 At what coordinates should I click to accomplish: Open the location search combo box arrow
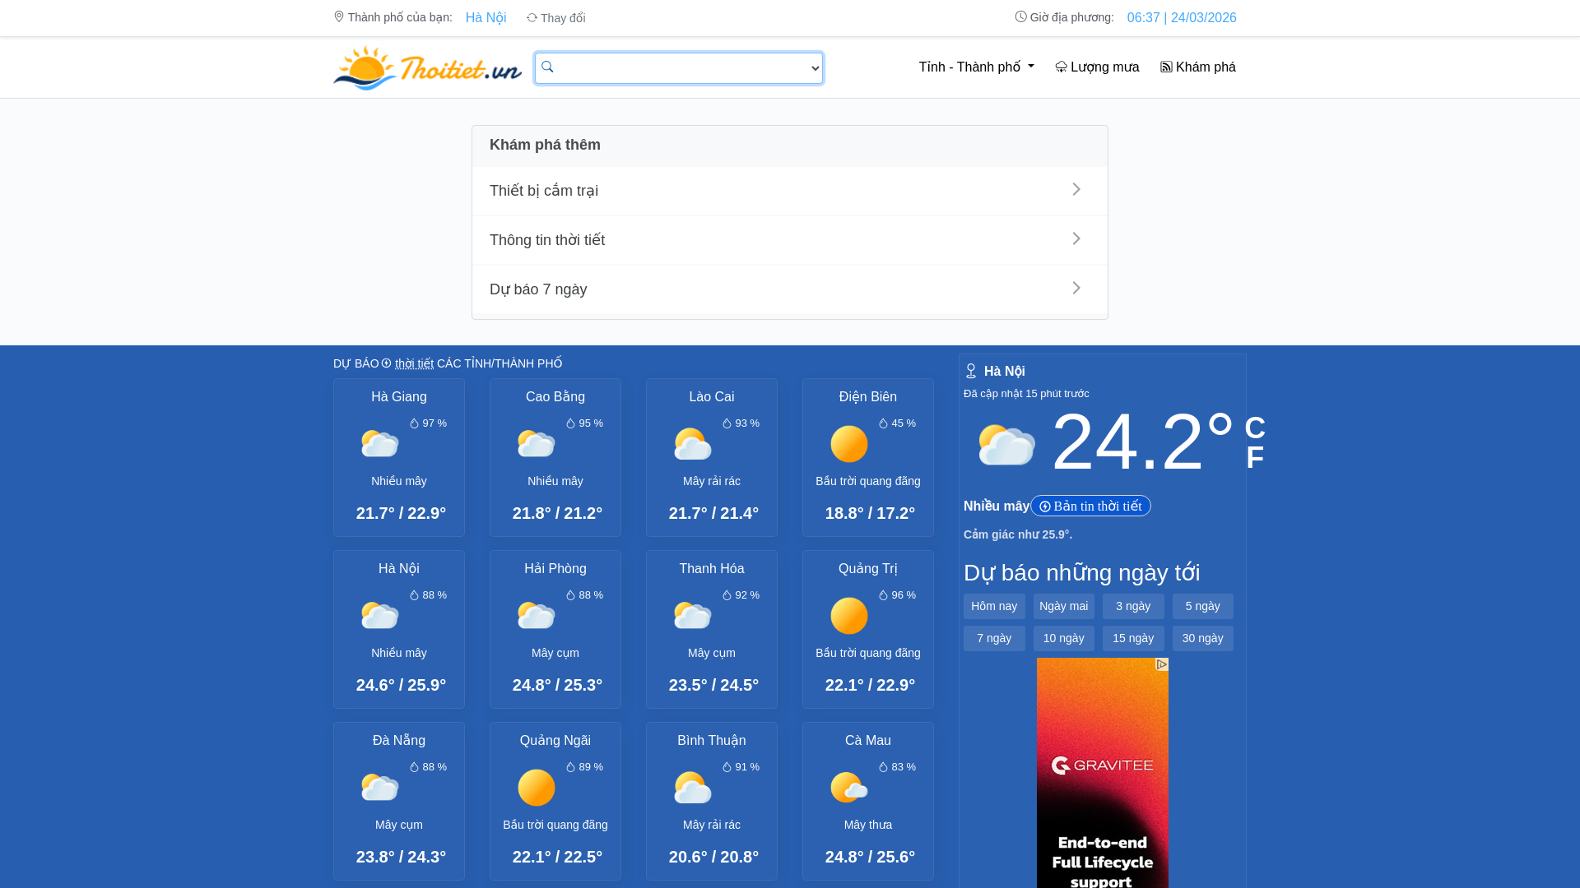815,69
